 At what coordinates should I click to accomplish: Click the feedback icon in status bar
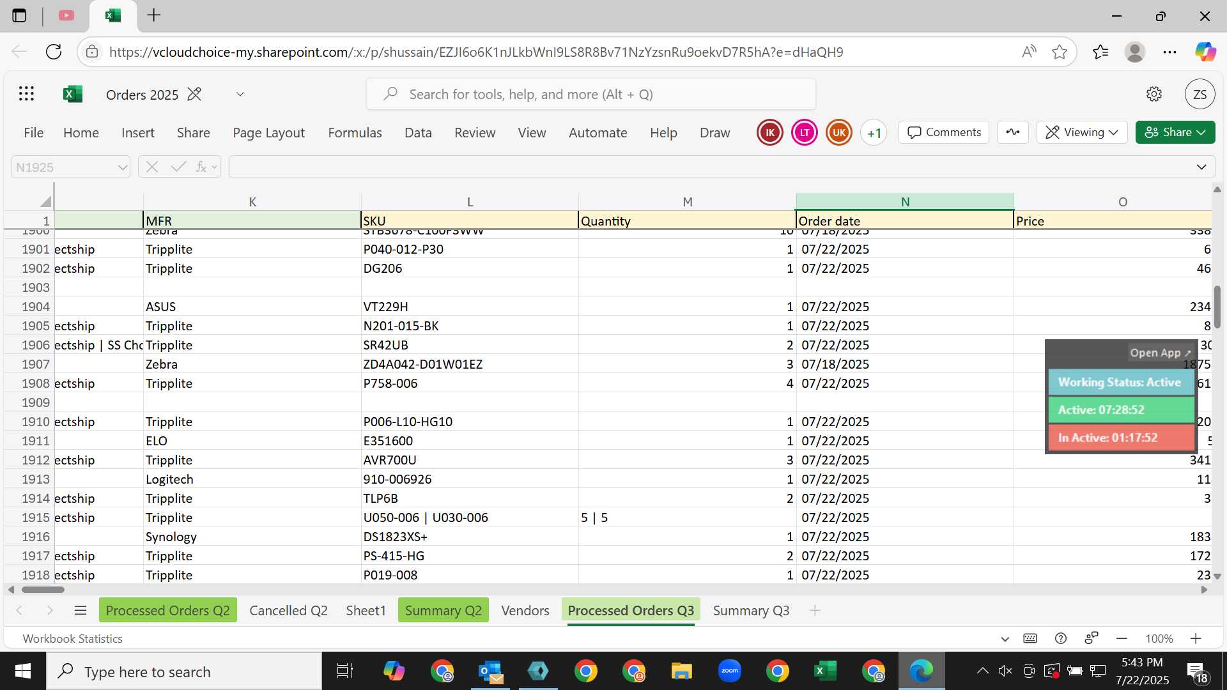tap(1092, 638)
